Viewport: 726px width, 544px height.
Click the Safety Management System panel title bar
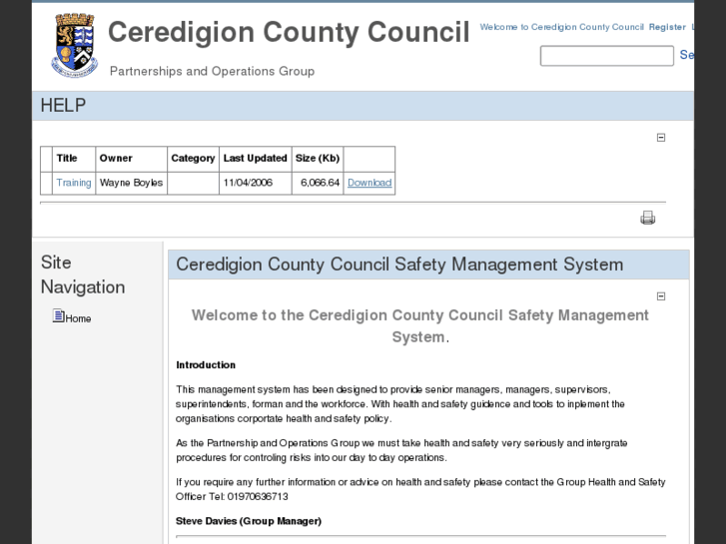click(428, 265)
